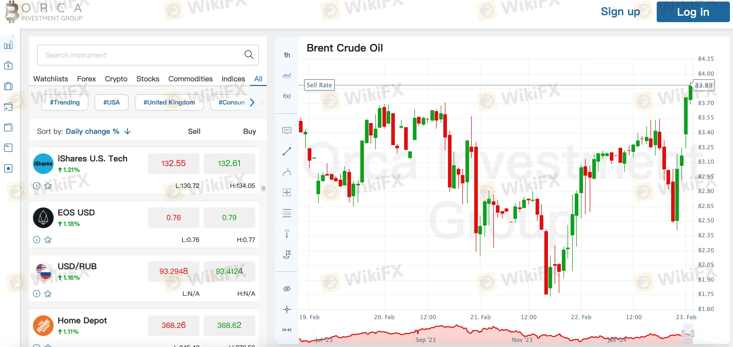Screen dimensions: 733x347
Task: Open the f(x) indicators tool
Action: [x=287, y=96]
